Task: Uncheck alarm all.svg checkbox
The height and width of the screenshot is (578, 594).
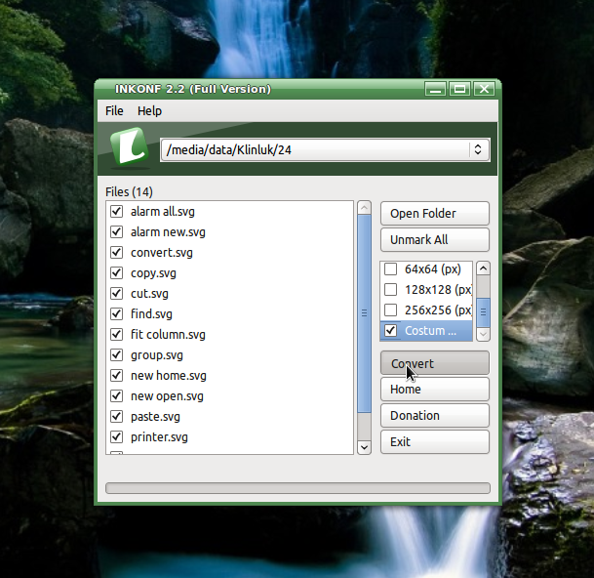Action: [x=117, y=211]
